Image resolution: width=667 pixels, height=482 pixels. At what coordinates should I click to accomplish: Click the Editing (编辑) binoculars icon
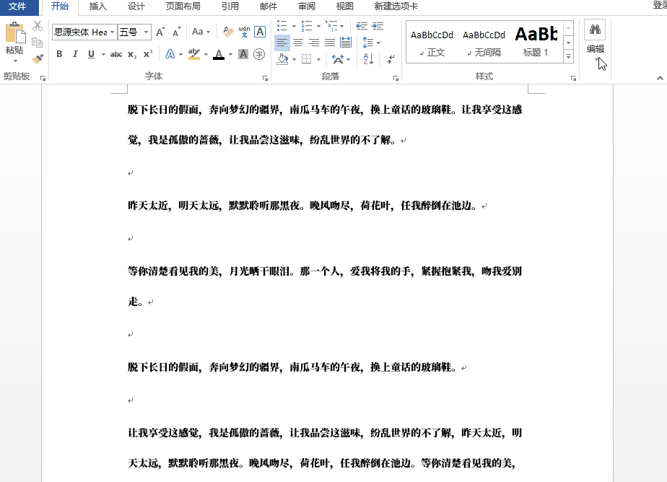click(595, 30)
